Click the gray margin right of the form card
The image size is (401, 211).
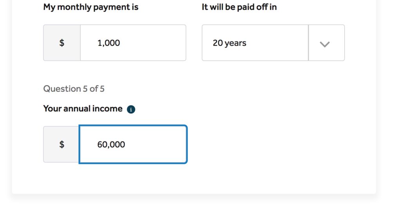point(388,98)
